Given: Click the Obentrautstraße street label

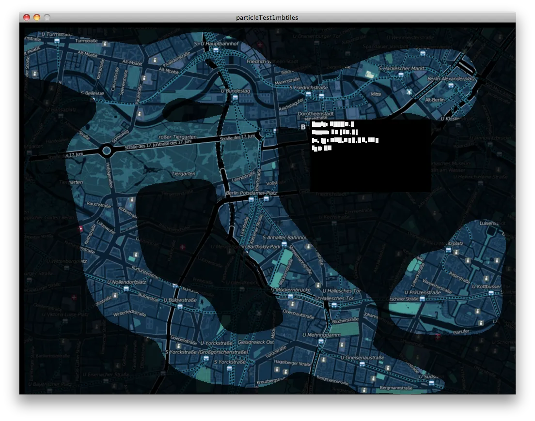Looking at the screenshot, I should 298,314.
